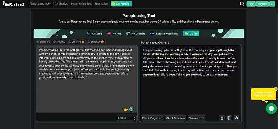Open DA Checker in top navigation

pyautogui.click(x=62, y=4)
